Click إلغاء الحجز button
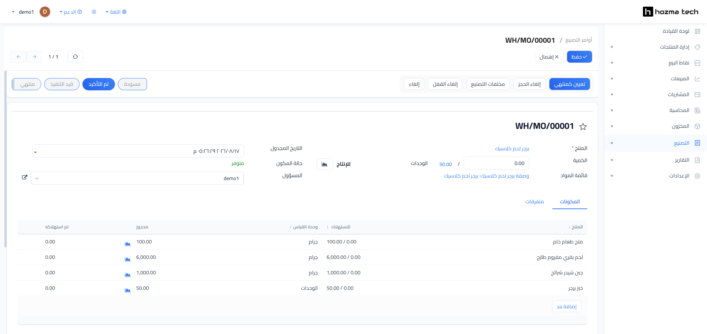 [530, 84]
